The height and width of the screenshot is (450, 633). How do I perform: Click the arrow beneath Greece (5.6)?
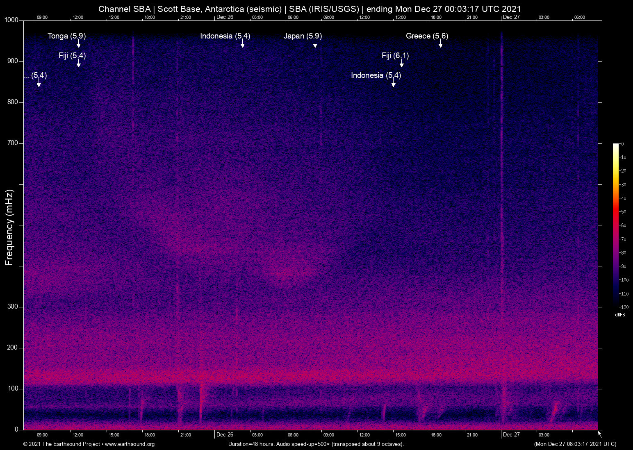click(440, 45)
